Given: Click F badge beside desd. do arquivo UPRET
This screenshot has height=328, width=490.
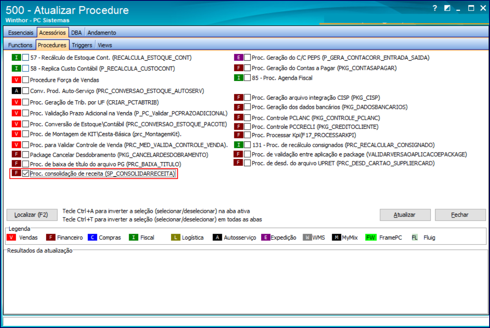Looking at the screenshot, I should coord(239,163).
